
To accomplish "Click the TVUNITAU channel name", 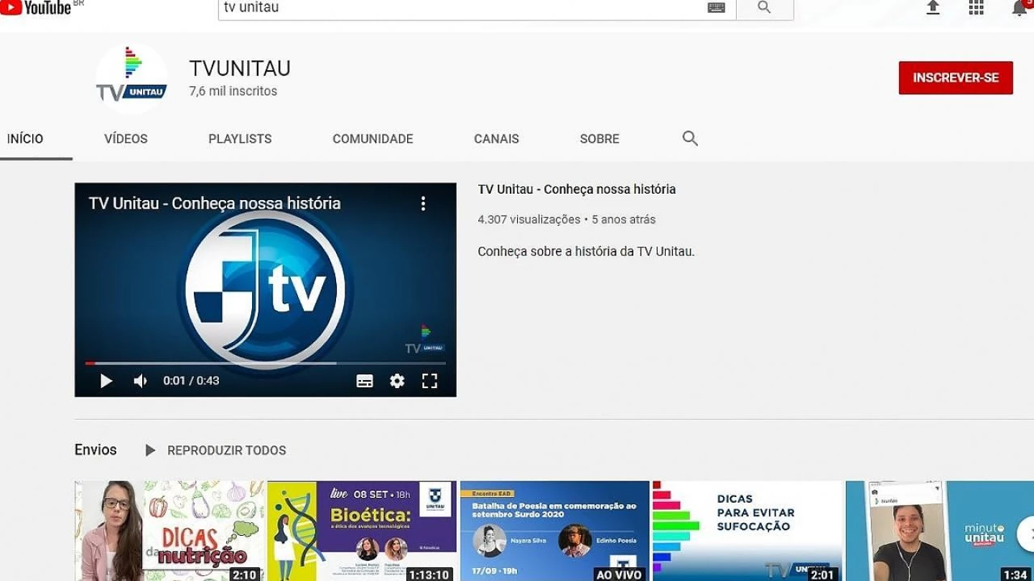I will click(240, 68).
